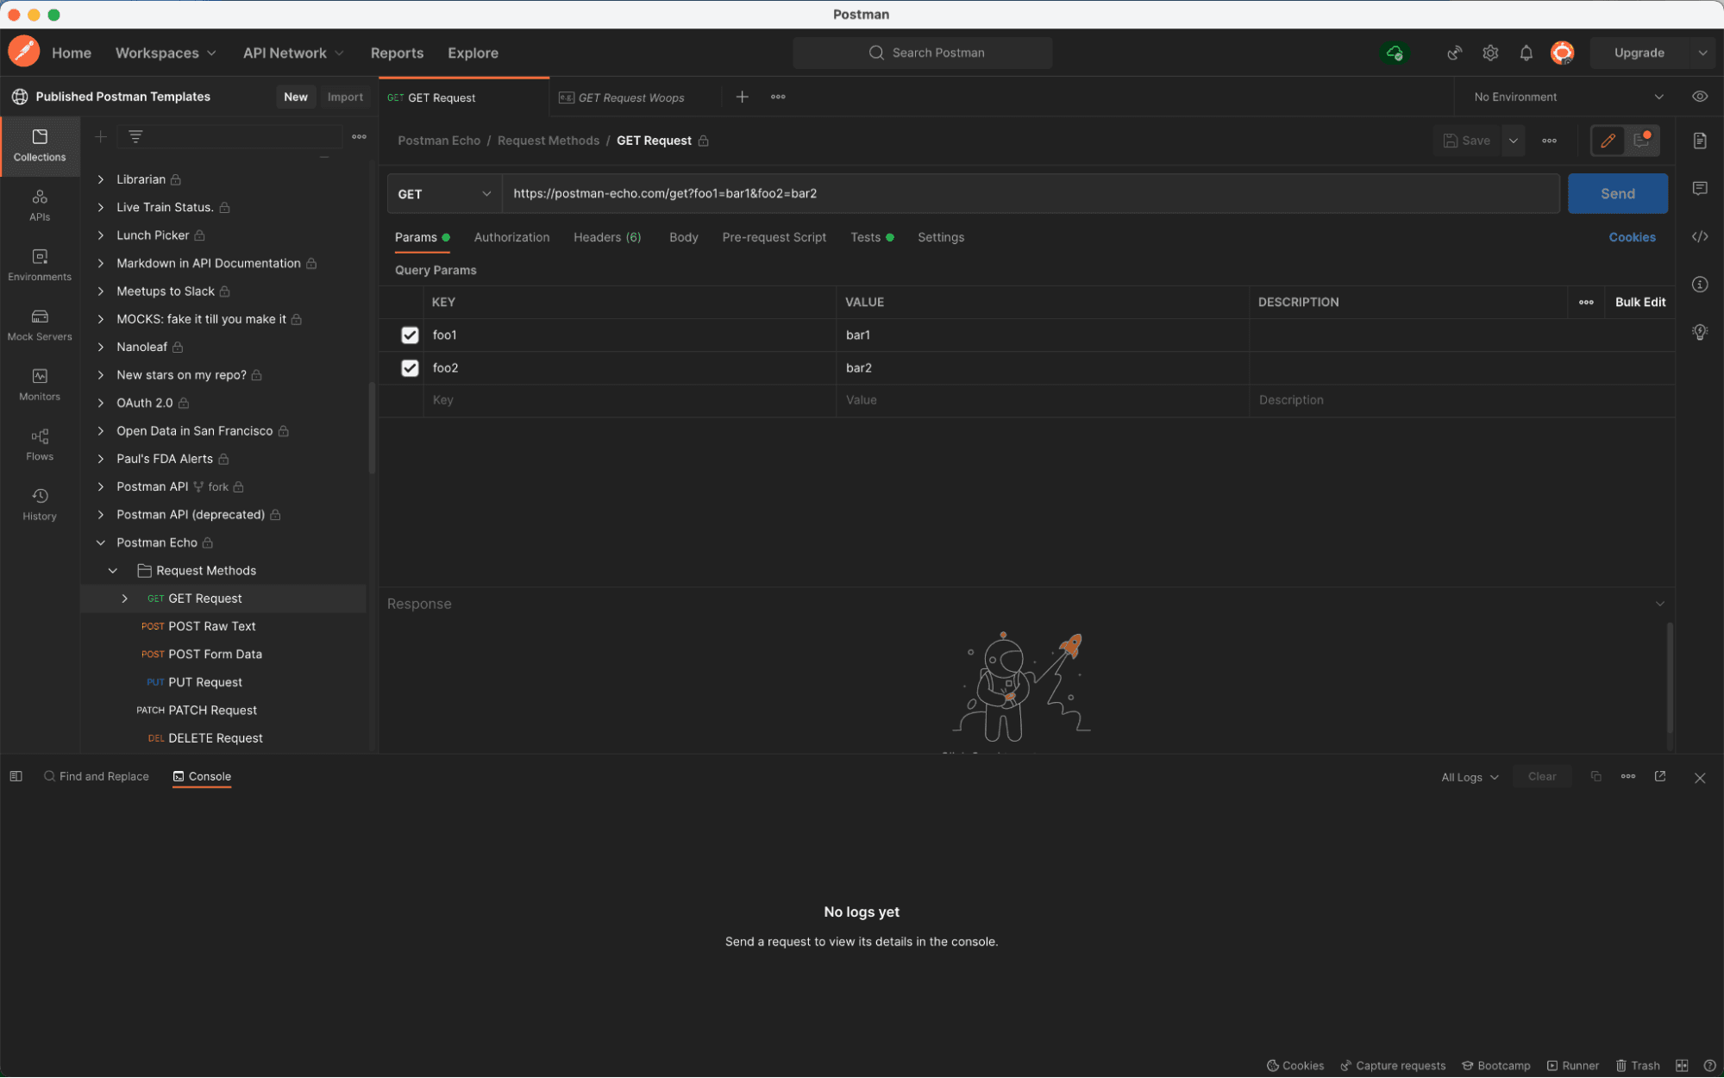Uncheck the foo2 query parameter
The image size is (1724, 1078).
tap(410, 367)
